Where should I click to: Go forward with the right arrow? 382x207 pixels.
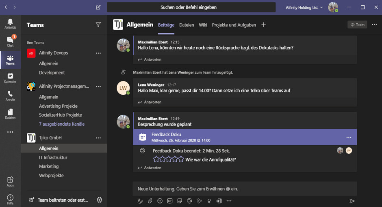15,7
